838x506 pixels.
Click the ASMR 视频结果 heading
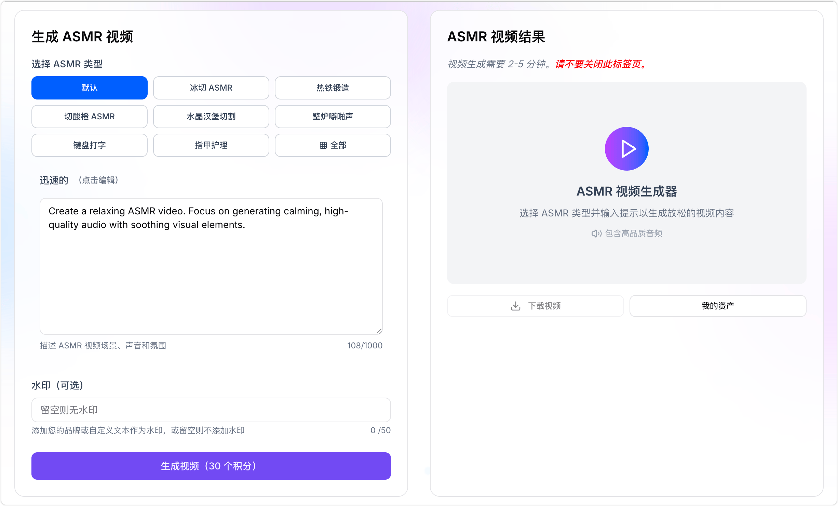tap(496, 37)
